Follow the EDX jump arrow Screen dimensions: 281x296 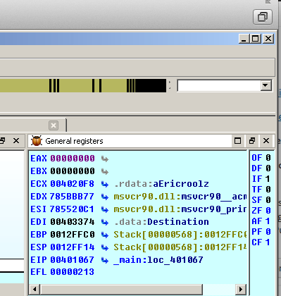(x=105, y=197)
